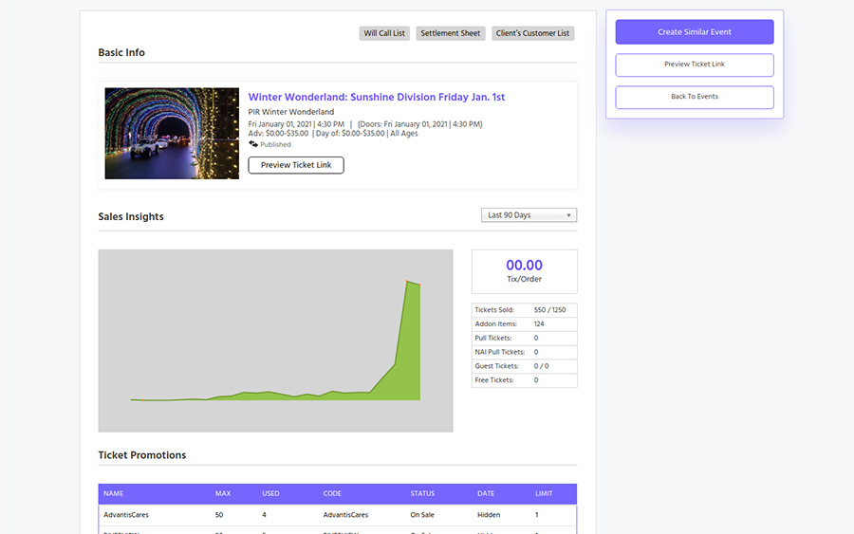Open the Will Call List
The width and height of the screenshot is (854, 534).
(384, 33)
